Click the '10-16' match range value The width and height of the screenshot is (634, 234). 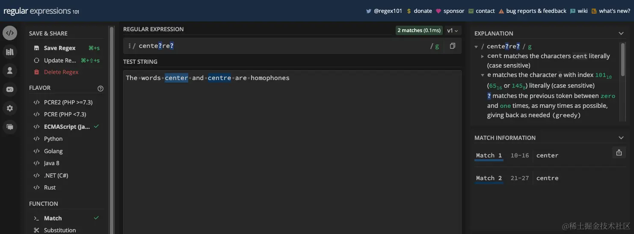click(x=520, y=155)
